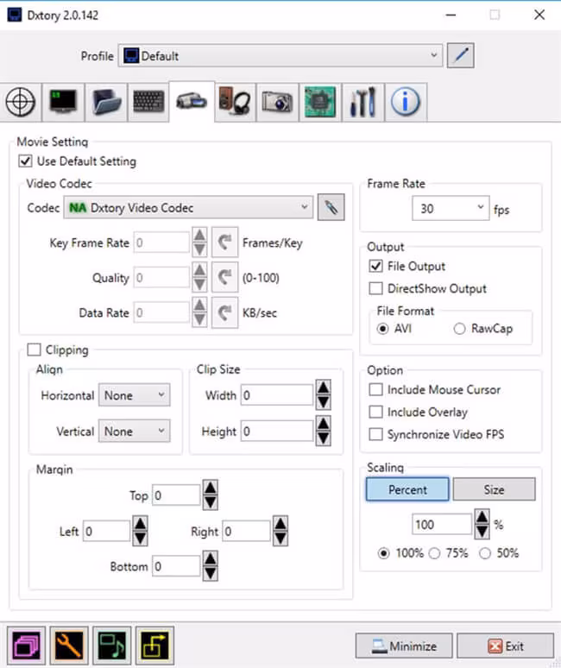Decrease Clip Size Height value
561x668 pixels.
(x=324, y=438)
